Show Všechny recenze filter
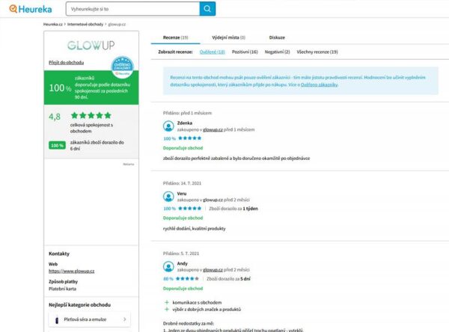 tap(318, 52)
